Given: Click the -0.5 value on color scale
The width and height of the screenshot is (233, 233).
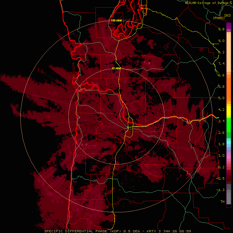Looking at the screenshot, I should 220,179.
